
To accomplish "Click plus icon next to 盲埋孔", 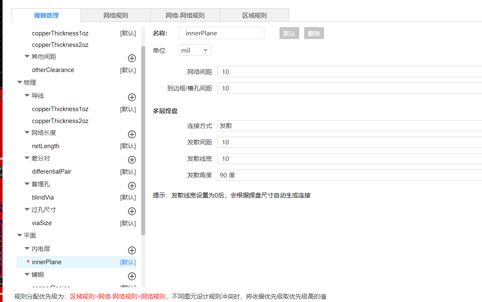I will coord(132,186).
